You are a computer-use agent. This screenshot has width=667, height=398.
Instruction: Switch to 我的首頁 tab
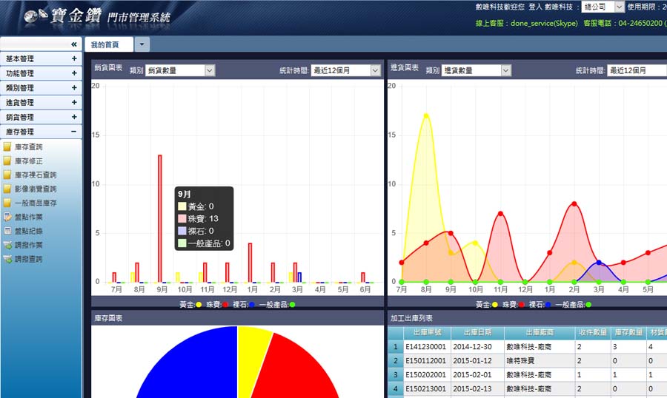(x=109, y=44)
